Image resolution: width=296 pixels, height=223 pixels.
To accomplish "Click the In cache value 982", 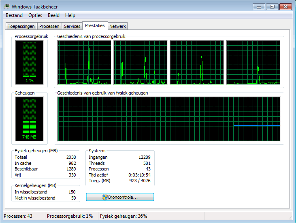I will tap(72, 163).
